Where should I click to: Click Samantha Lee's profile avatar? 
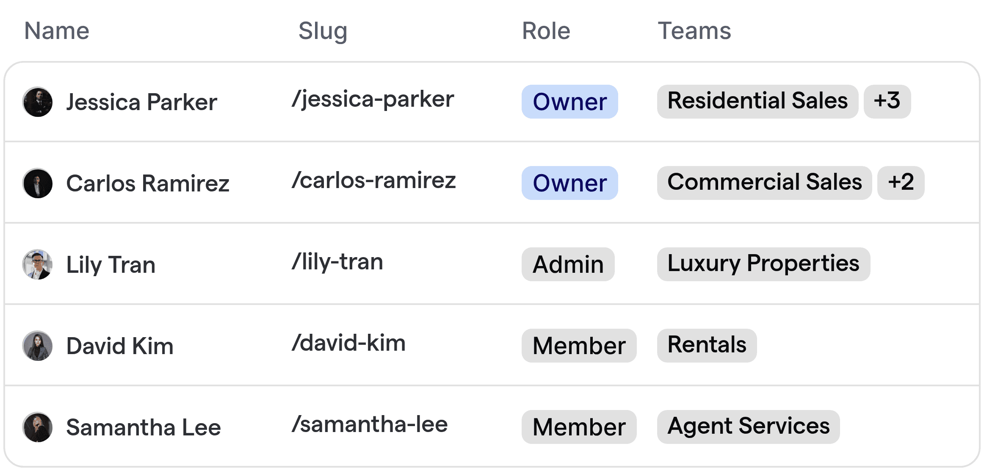coord(37,427)
